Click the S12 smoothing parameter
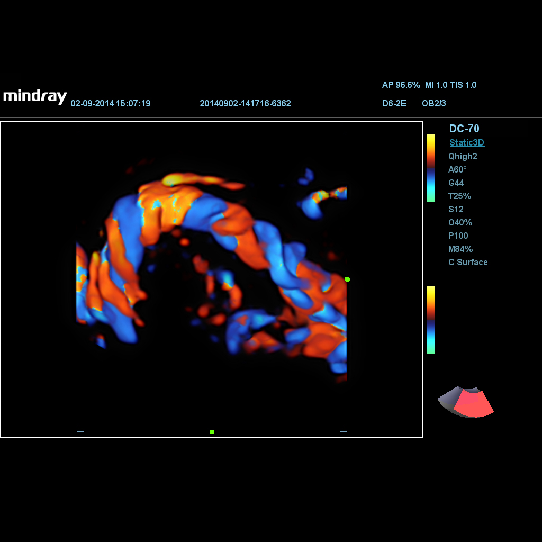Screen dimensions: 542x542 [x=456, y=209]
